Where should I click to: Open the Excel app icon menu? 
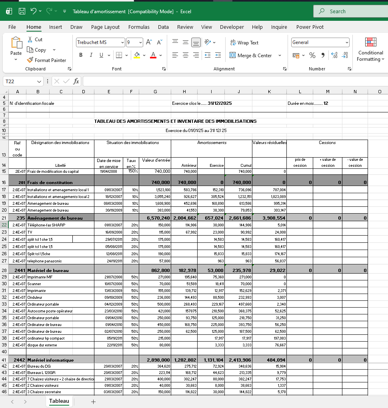pos(9,11)
